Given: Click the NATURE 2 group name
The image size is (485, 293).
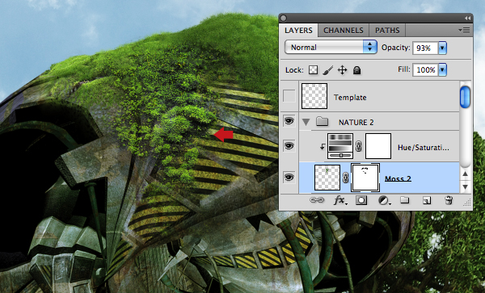Looking at the screenshot, I should 356,123.
